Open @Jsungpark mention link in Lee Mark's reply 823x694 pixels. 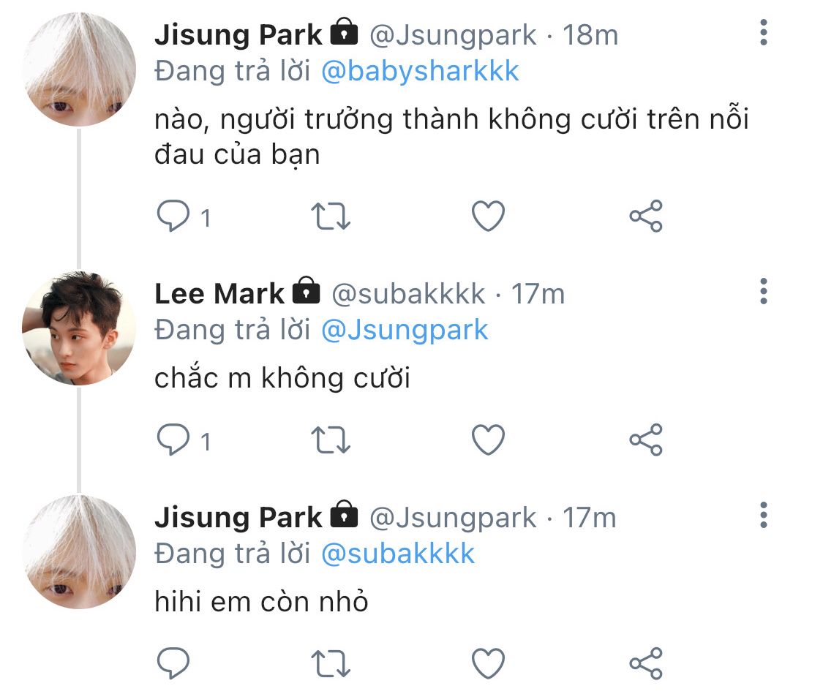pos(405,330)
